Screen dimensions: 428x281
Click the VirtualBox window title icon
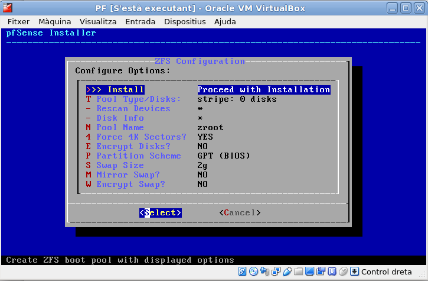pos(8,8)
